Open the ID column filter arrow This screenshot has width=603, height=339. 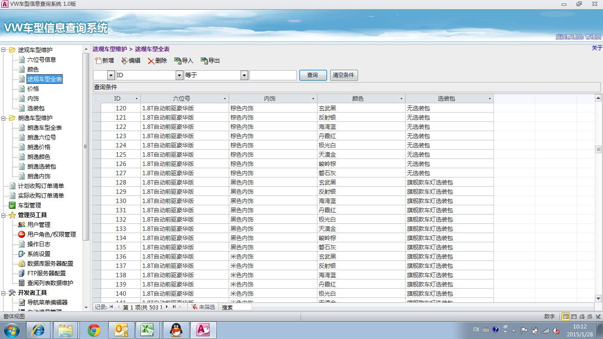(x=136, y=99)
